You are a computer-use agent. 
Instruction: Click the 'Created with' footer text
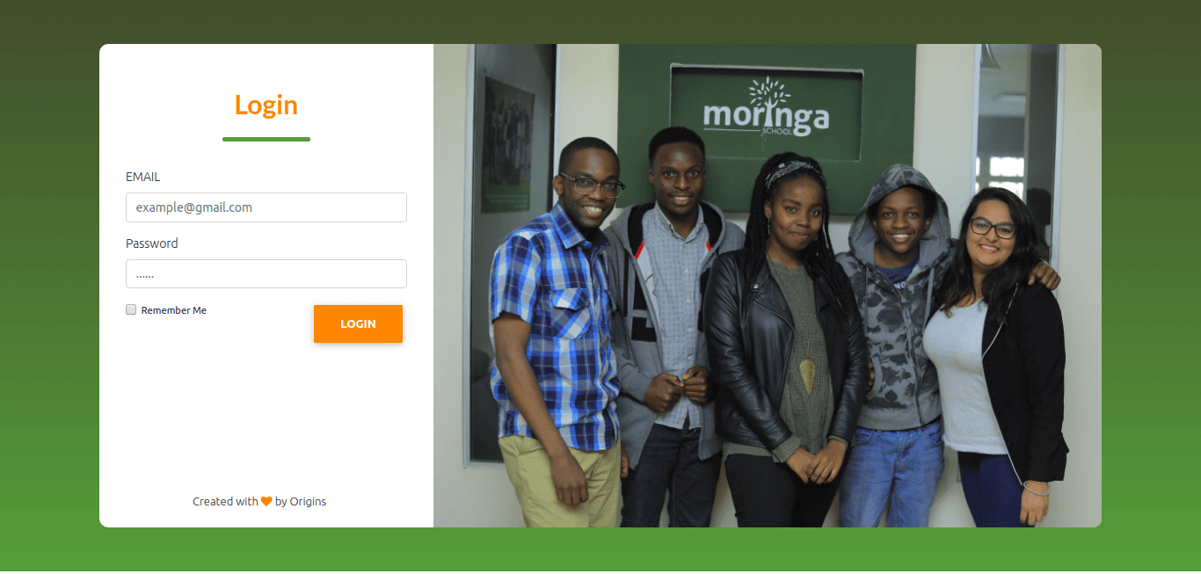(x=225, y=501)
